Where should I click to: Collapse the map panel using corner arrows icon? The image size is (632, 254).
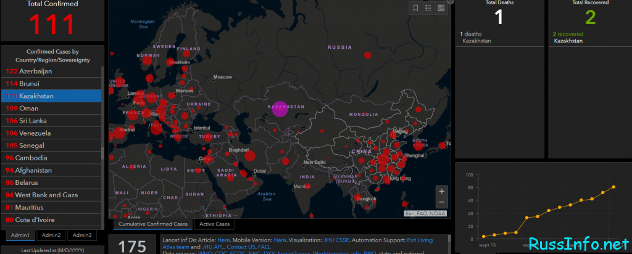[x=451, y=2]
